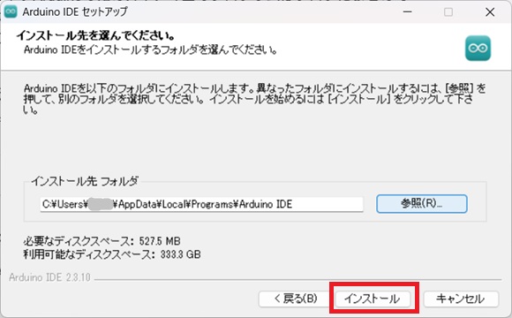Click the available disk space 333.3 GB text

(112, 254)
